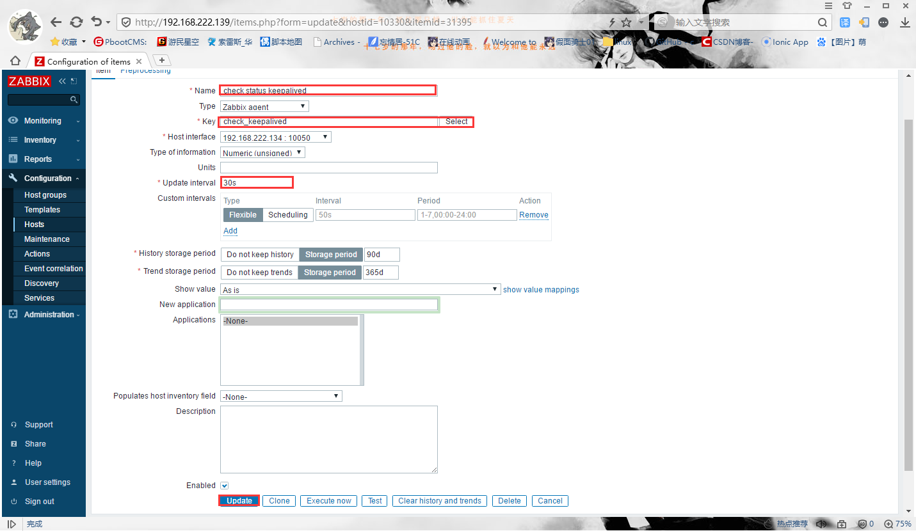The width and height of the screenshot is (916, 531).
Task: Open the Ionic App bookmark
Action: coord(785,42)
